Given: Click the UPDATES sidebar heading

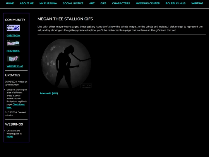Looking at the screenshot, I should (13, 75).
